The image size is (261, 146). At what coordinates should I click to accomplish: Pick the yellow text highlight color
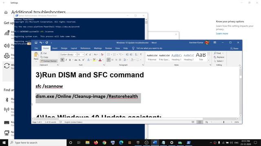coord(94,60)
